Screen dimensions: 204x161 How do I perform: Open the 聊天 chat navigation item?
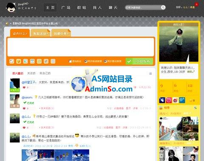pyautogui.click(x=113, y=8)
